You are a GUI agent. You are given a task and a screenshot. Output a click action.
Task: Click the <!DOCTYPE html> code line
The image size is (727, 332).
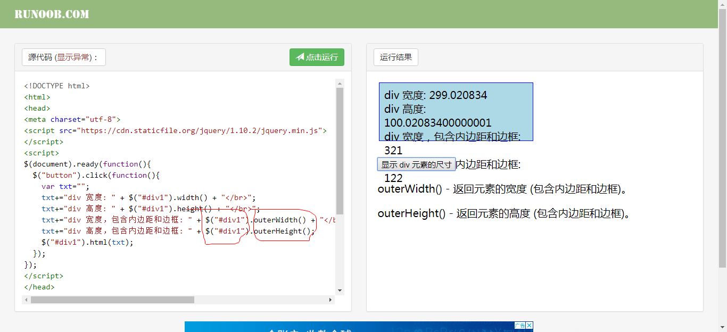(57, 86)
